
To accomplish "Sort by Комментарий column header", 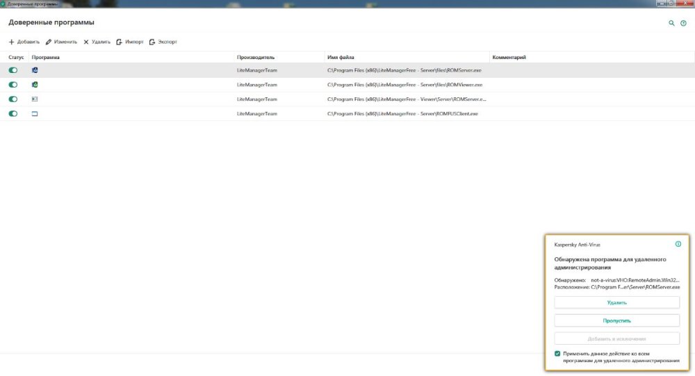I will [x=509, y=57].
